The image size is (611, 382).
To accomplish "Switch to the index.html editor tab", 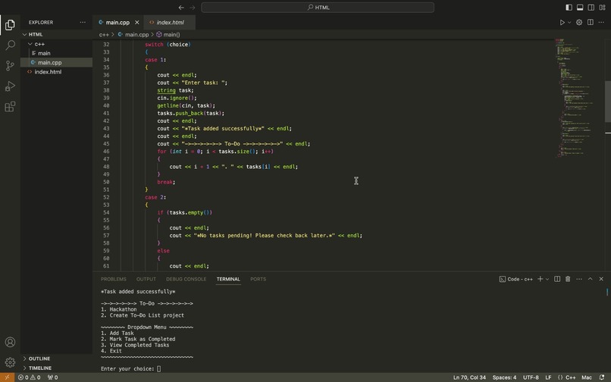I will click(170, 22).
